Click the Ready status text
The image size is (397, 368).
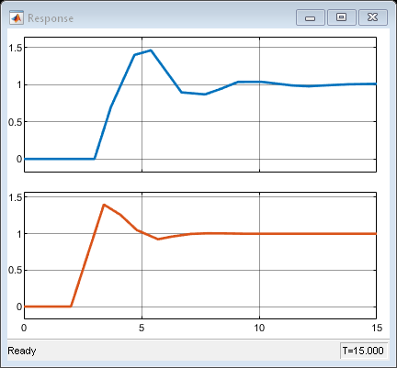22,351
